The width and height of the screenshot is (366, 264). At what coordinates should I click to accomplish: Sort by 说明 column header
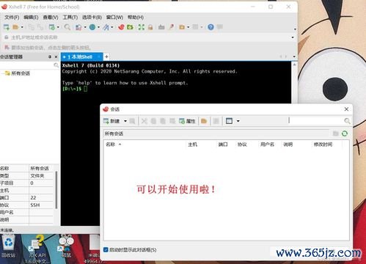pos(288,144)
